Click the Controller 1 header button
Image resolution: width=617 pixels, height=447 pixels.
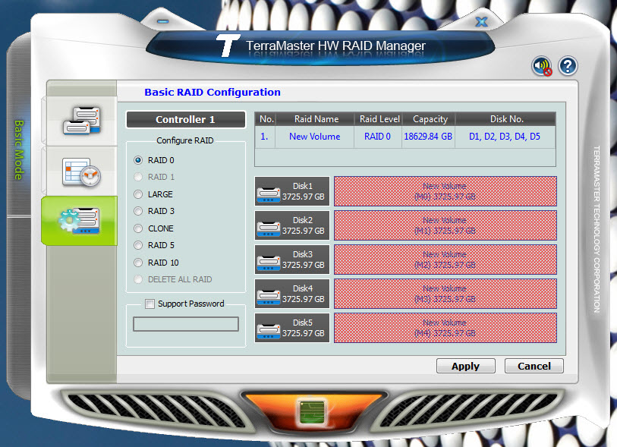186,120
